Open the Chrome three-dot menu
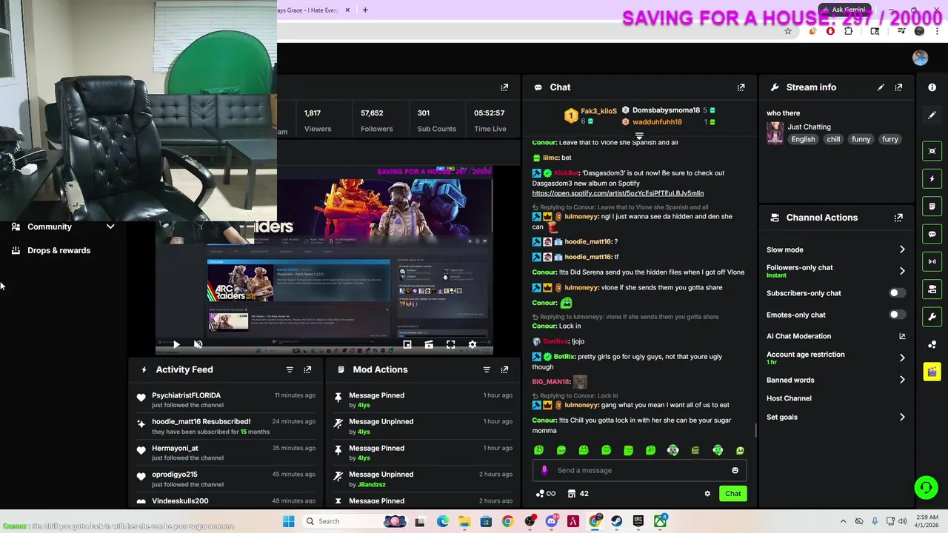948x533 pixels. tap(938, 31)
